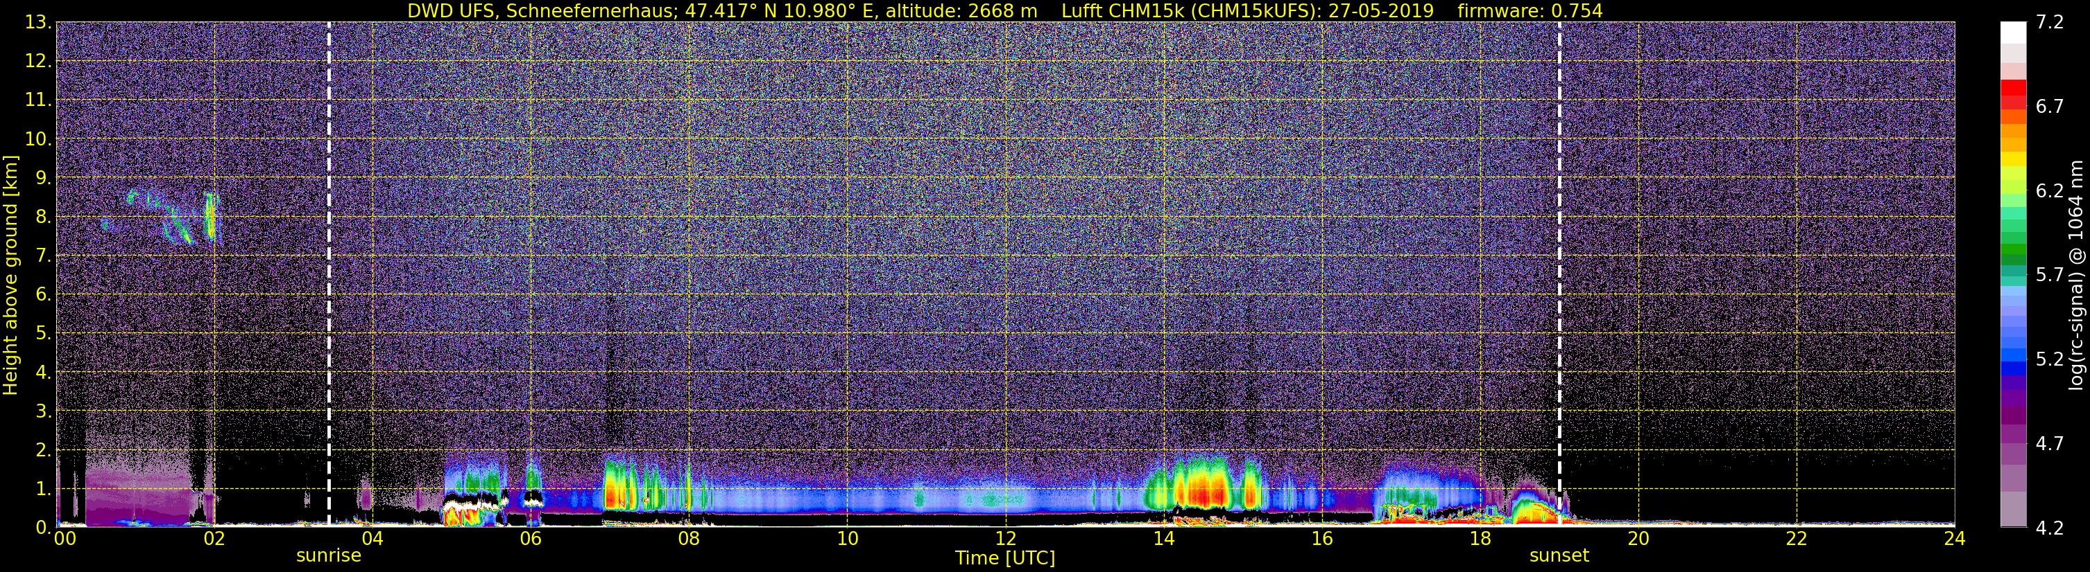Click the 'Height above ground [km]' axis title

pos(10,275)
